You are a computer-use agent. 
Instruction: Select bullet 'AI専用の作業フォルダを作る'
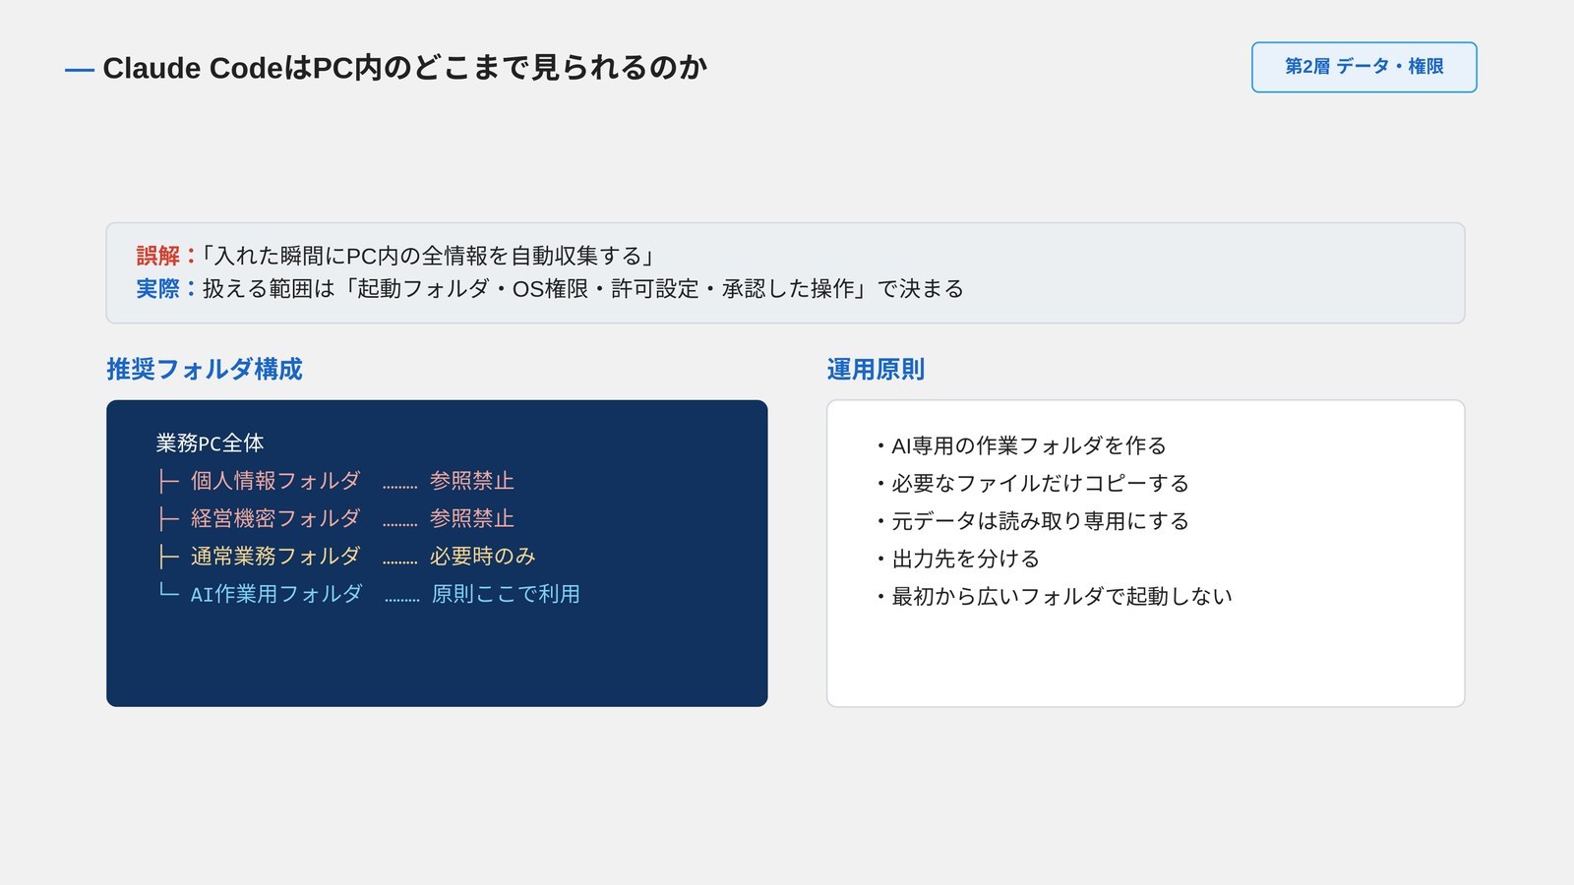(x=1020, y=446)
